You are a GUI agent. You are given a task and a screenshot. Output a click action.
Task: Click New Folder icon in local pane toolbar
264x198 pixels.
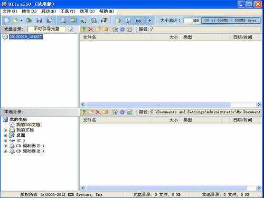click(x=91, y=112)
